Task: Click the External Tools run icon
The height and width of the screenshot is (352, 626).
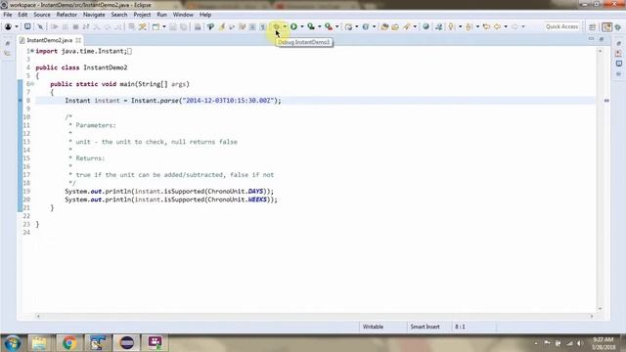Action: pyautogui.click(x=329, y=26)
